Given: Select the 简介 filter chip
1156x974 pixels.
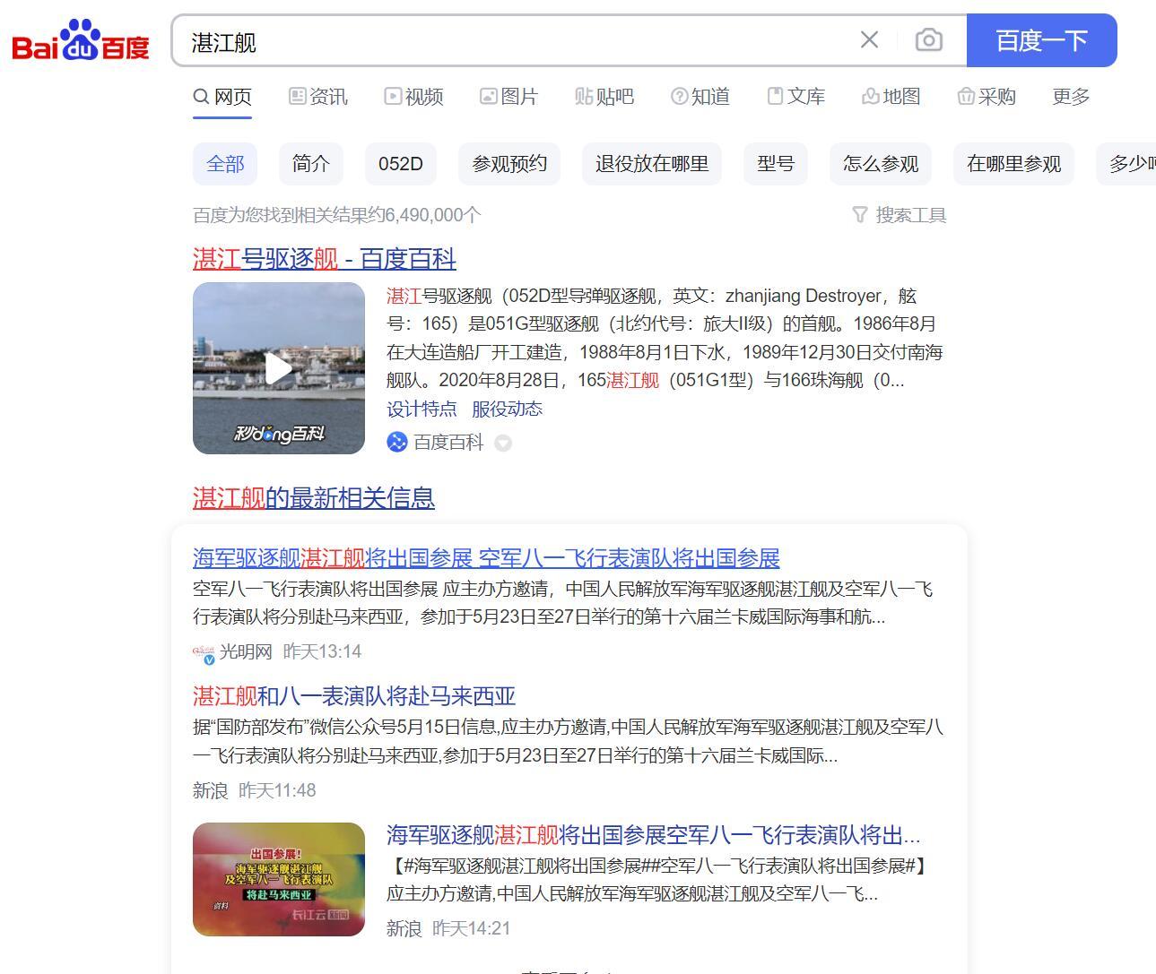Looking at the screenshot, I should [x=311, y=164].
